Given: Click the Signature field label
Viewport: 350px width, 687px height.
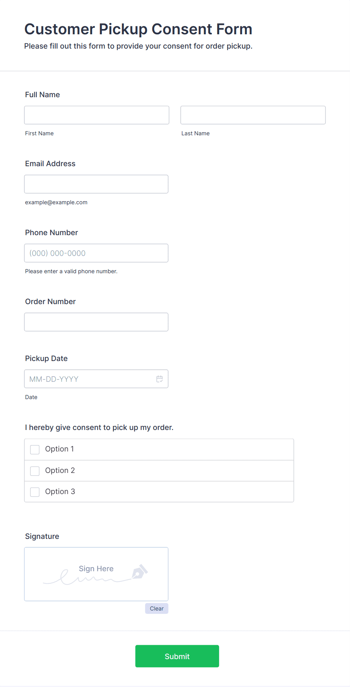Looking at the screenshot, I should pos(42,536).
